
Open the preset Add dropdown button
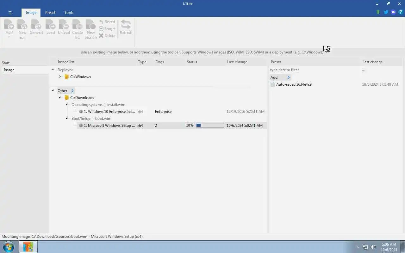coord(280,77)
